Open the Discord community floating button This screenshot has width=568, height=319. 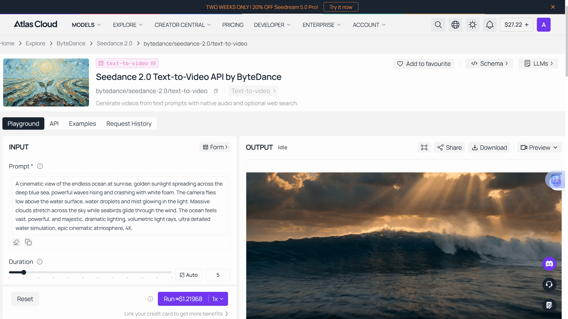pyautogui.click(x=549, y=264)
